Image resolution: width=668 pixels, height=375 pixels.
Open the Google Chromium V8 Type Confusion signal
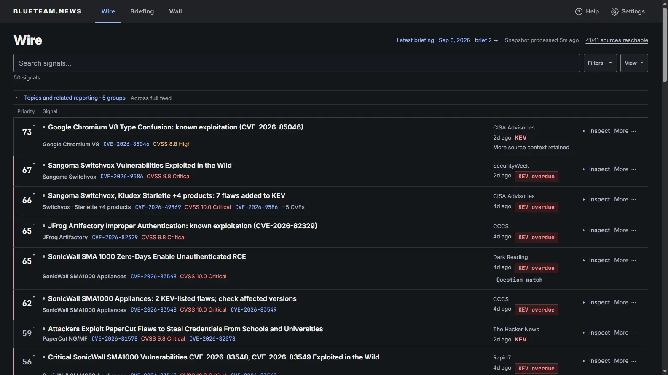(x=175, y=127)
